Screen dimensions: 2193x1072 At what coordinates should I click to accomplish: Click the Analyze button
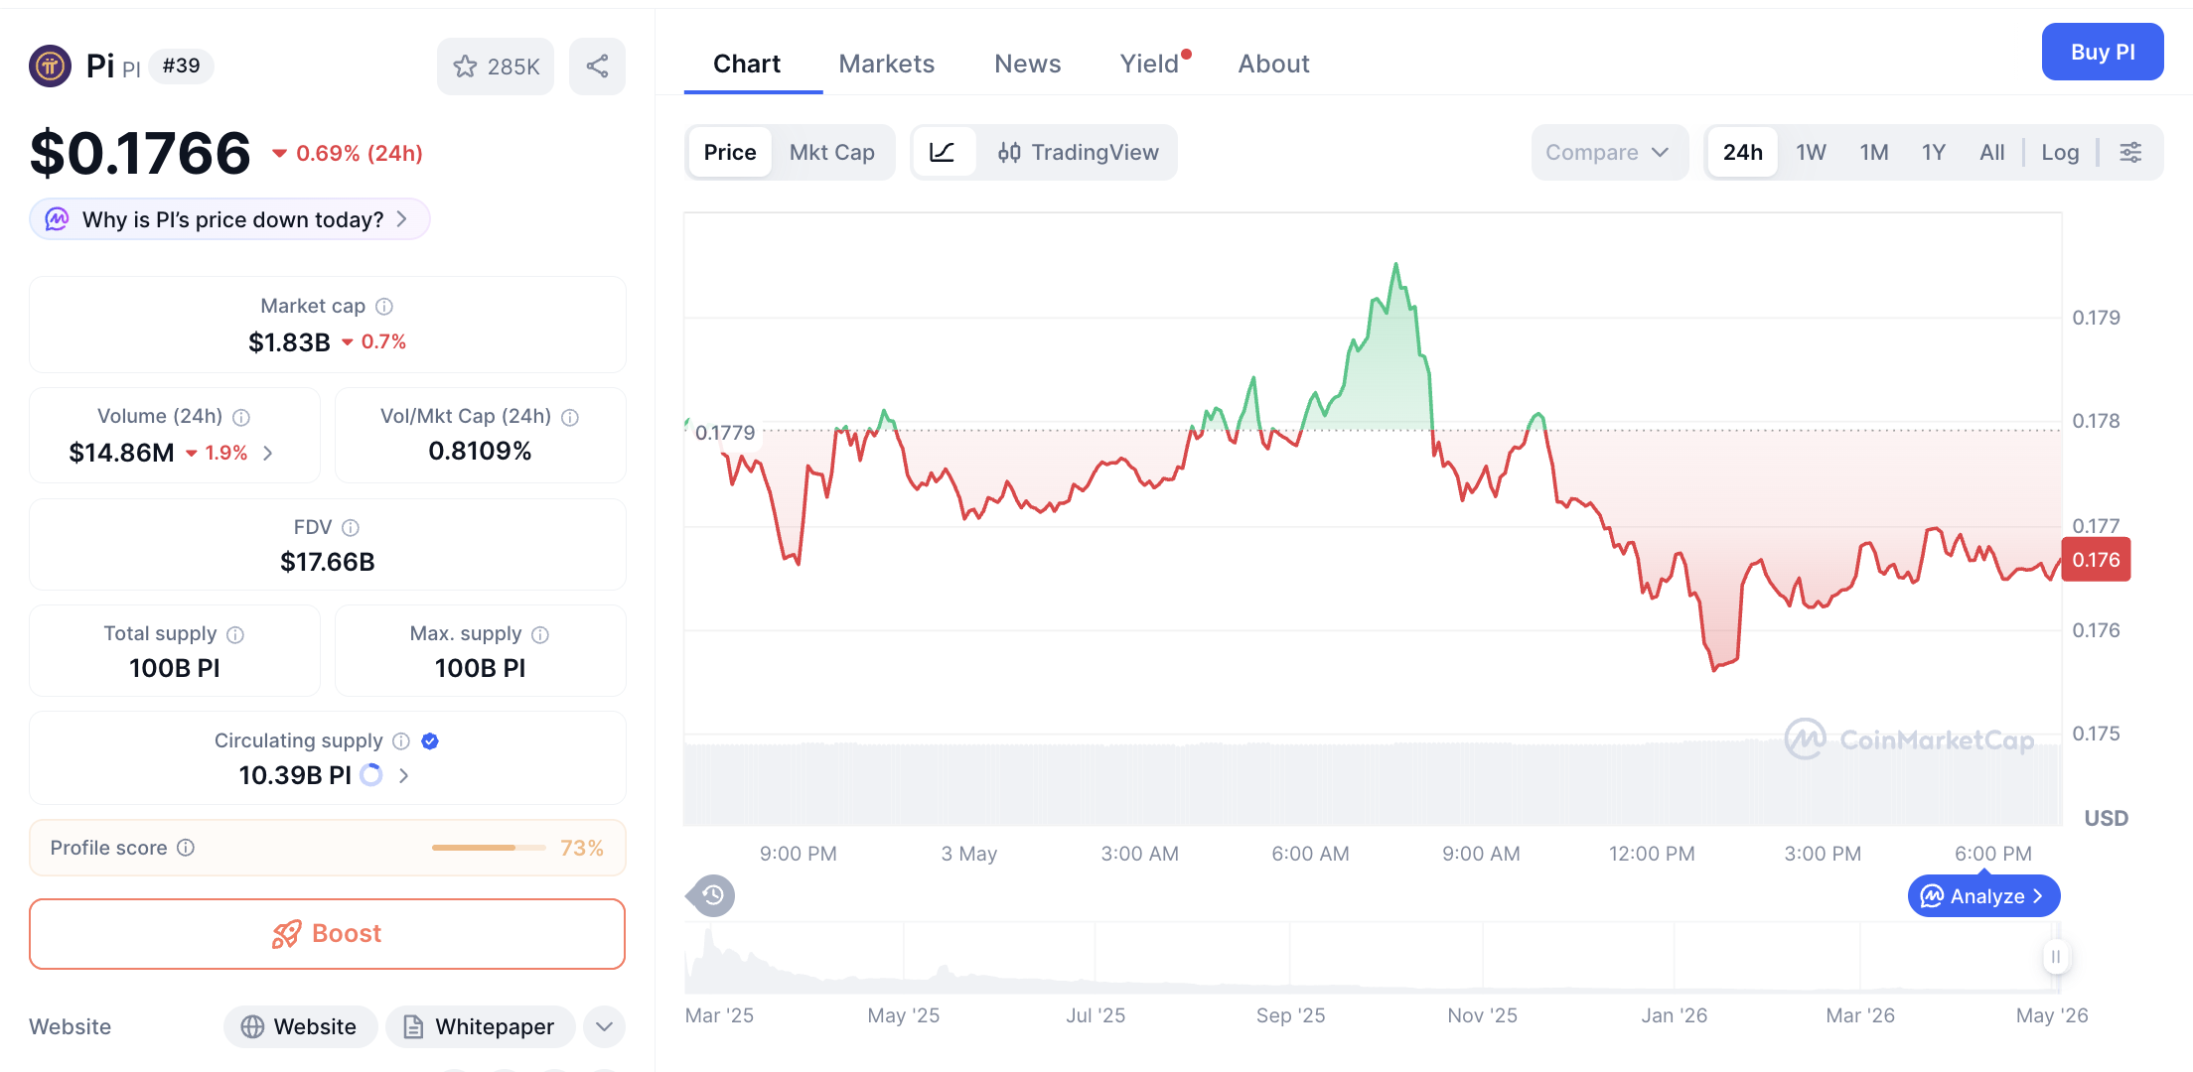1983,896
